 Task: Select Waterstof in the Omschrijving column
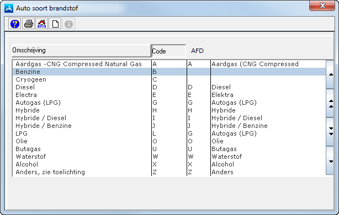click(x=31, y=157)
